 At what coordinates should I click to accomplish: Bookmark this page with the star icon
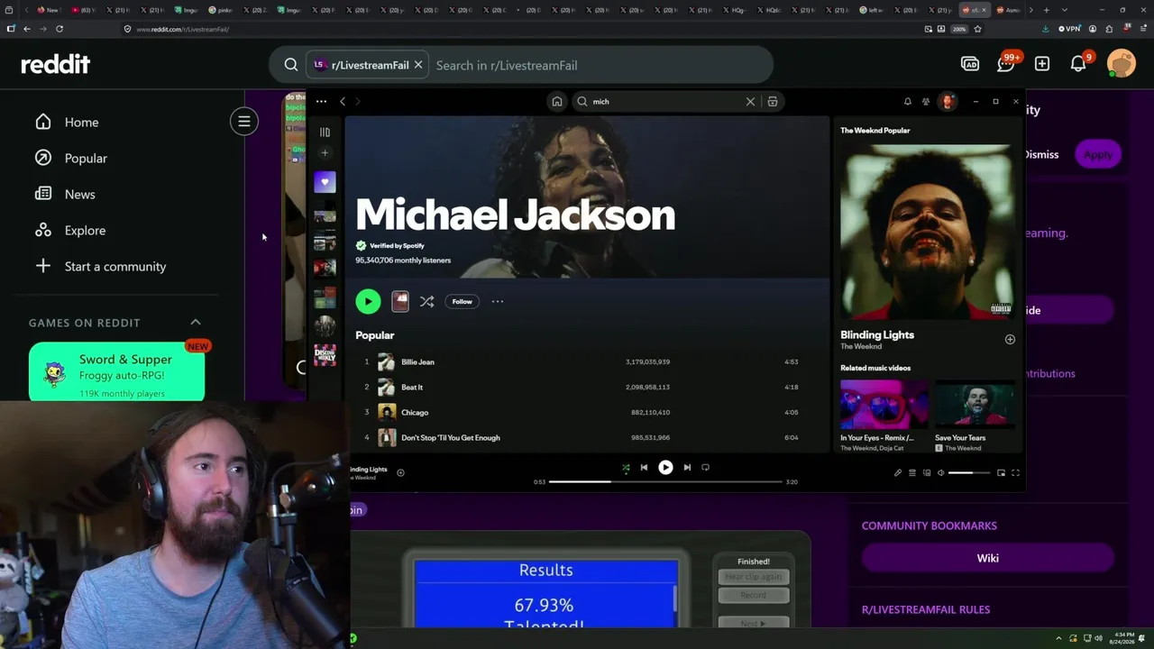tap(977, 29)
